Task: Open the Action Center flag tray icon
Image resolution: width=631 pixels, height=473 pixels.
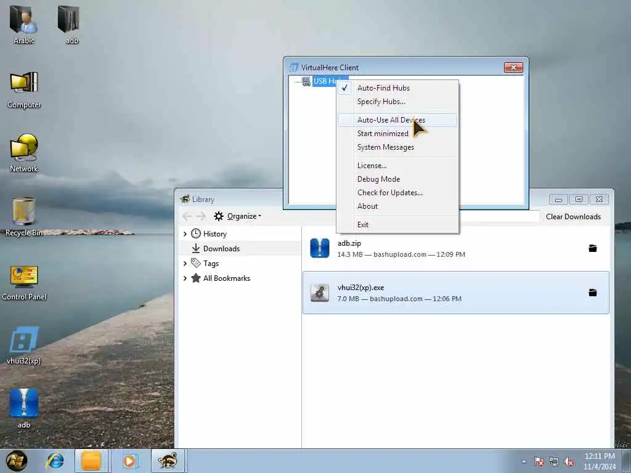Action: tap(539, 462)
